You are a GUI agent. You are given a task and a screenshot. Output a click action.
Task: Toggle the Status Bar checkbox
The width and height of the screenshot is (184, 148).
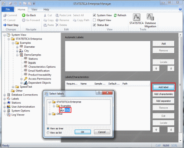pos(94,25)
